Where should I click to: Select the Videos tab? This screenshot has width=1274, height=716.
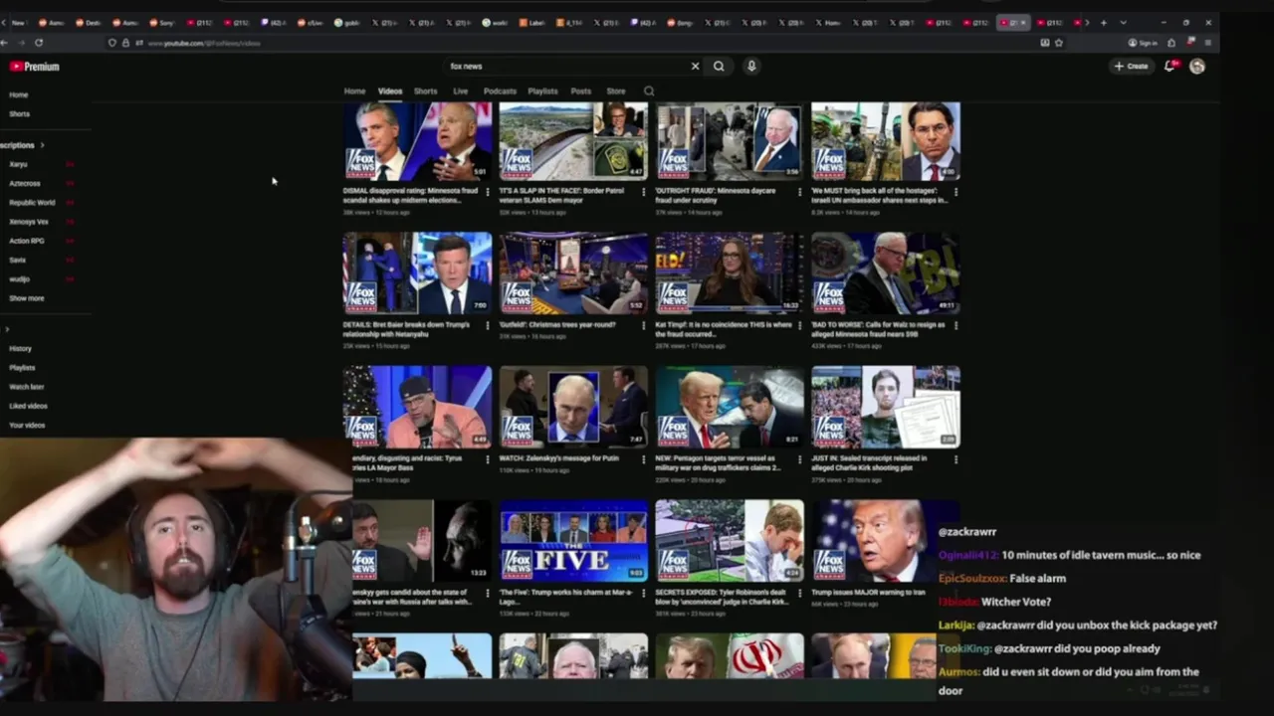click(x=390, y=91)
